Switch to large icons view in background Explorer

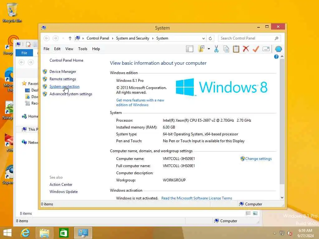(255, 213)
